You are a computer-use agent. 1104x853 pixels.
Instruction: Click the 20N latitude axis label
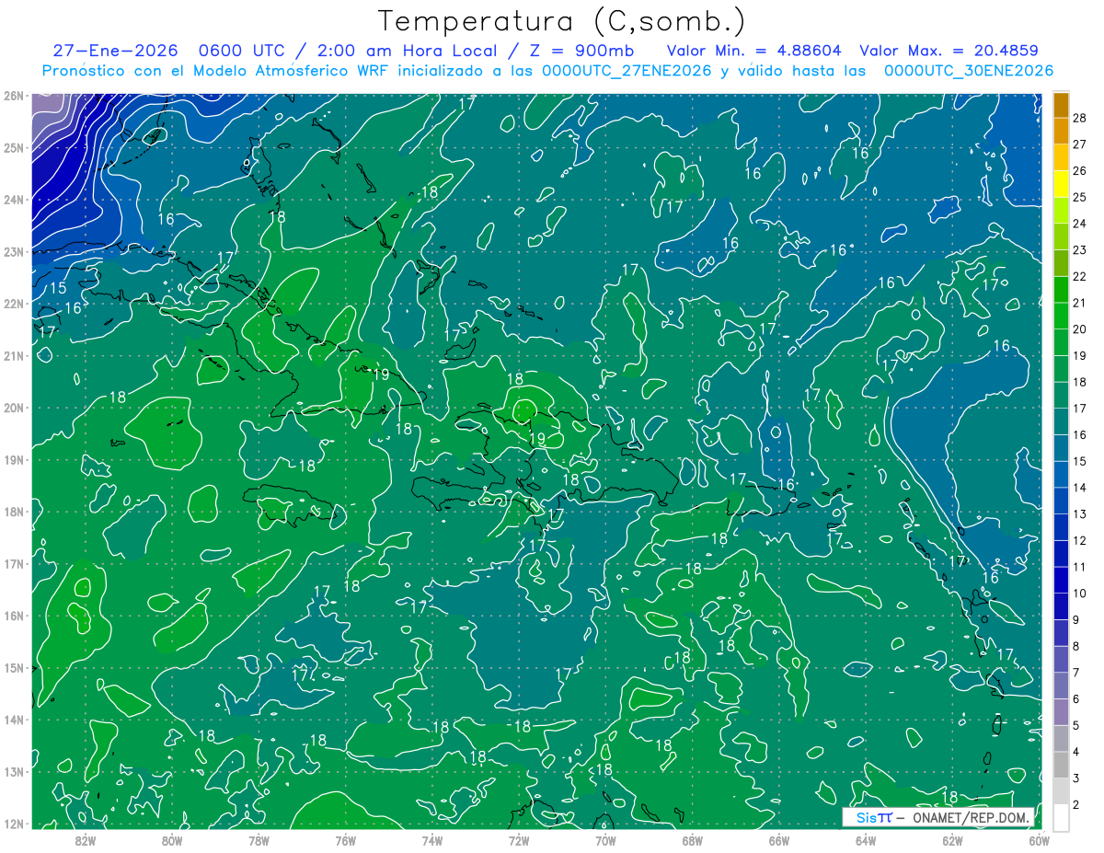13,407
